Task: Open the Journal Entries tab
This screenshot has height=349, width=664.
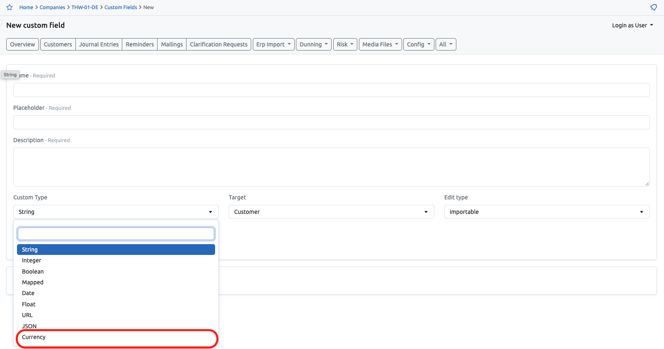Action: (99, 44)
